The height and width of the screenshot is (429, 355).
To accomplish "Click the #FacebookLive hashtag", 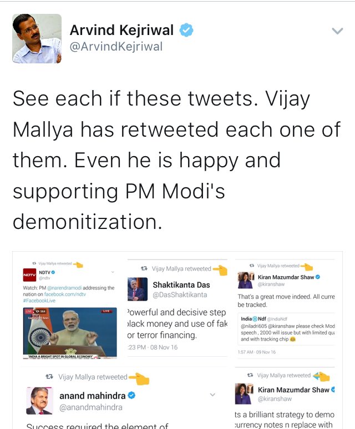I will (x=39, y=301).
